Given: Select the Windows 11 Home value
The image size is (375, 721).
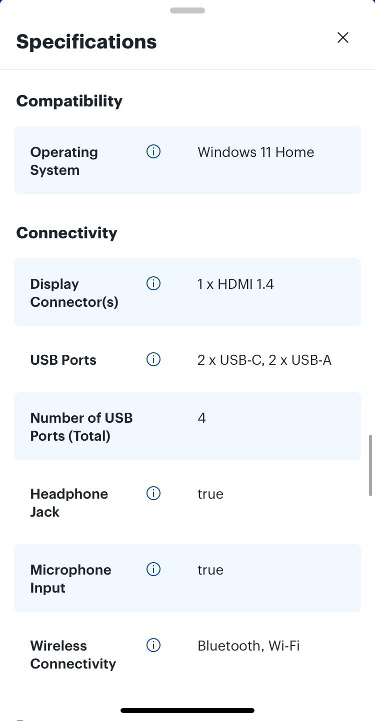Looking at the screenshot, I should (x=256, y=152).
